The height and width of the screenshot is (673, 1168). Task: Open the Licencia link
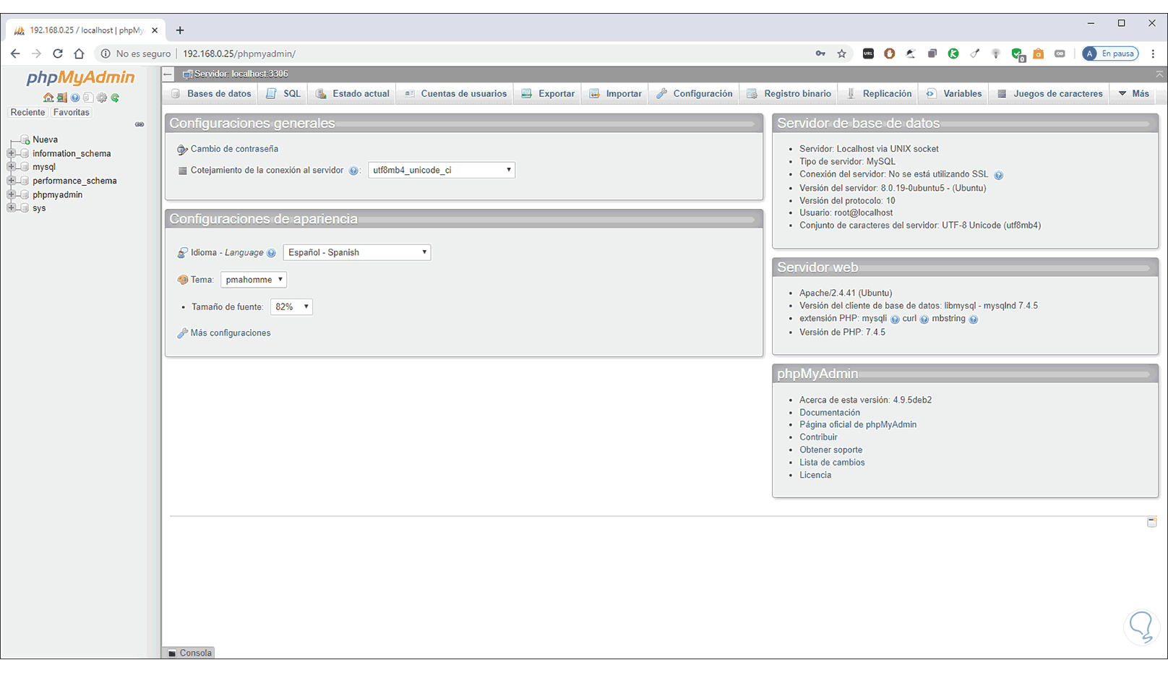click(815, 475)
